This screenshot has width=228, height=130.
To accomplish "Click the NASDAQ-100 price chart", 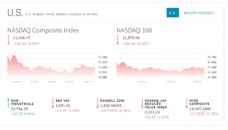I will (x=166, y=67).
